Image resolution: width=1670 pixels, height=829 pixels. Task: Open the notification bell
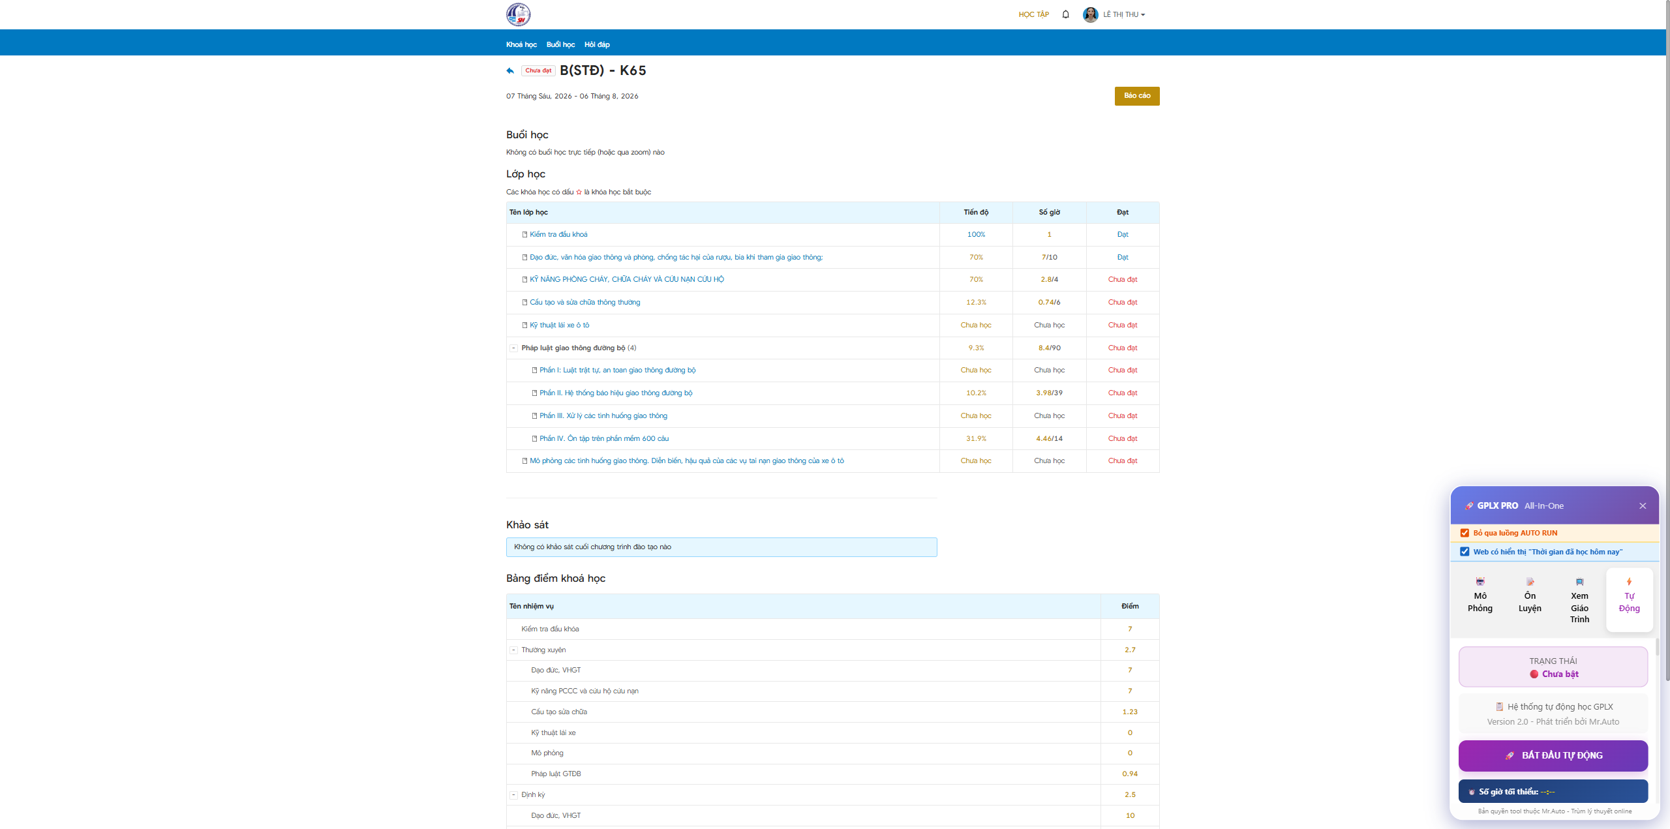point(1065,14)
